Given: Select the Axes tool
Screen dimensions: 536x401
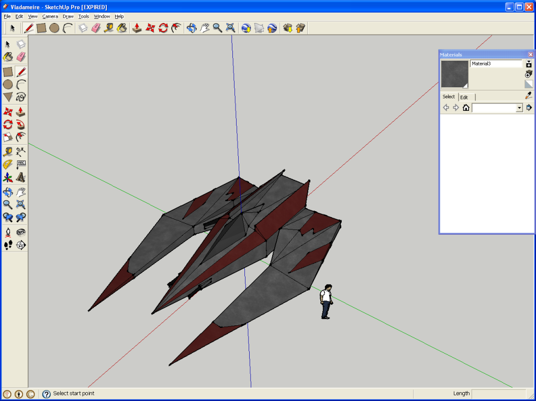Looking at the screenshot, I should click(8, 177).
